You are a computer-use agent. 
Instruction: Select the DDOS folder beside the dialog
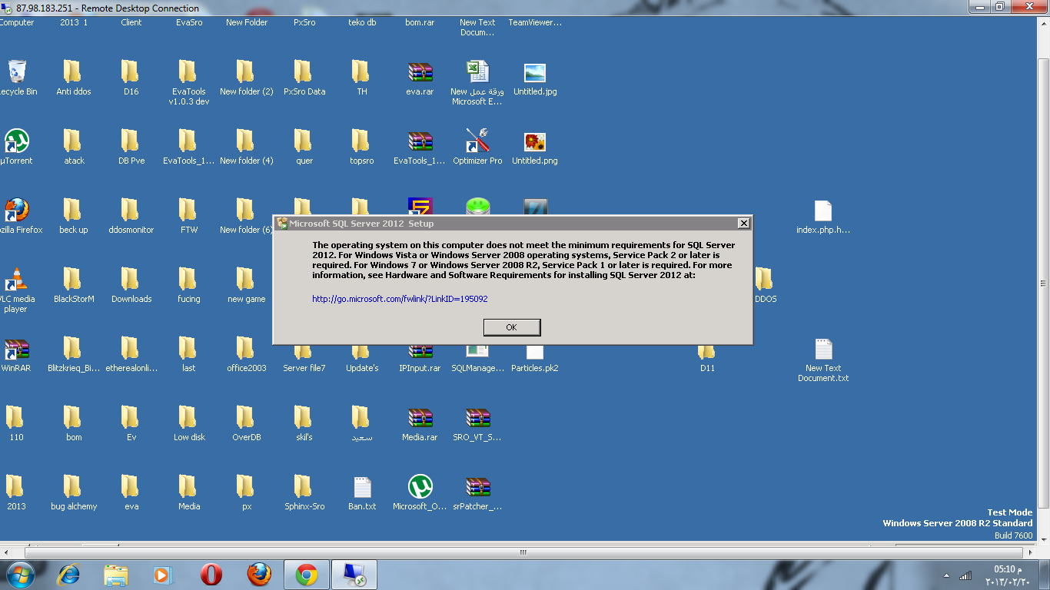tap(765, 286)
